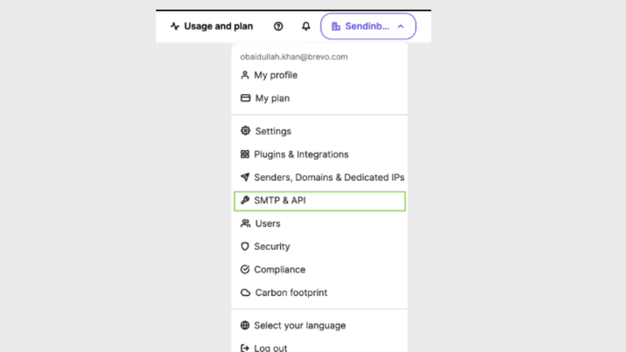Screen dimensions: 626x352
Task: Click the account email address text
Action: pos(294,57)
